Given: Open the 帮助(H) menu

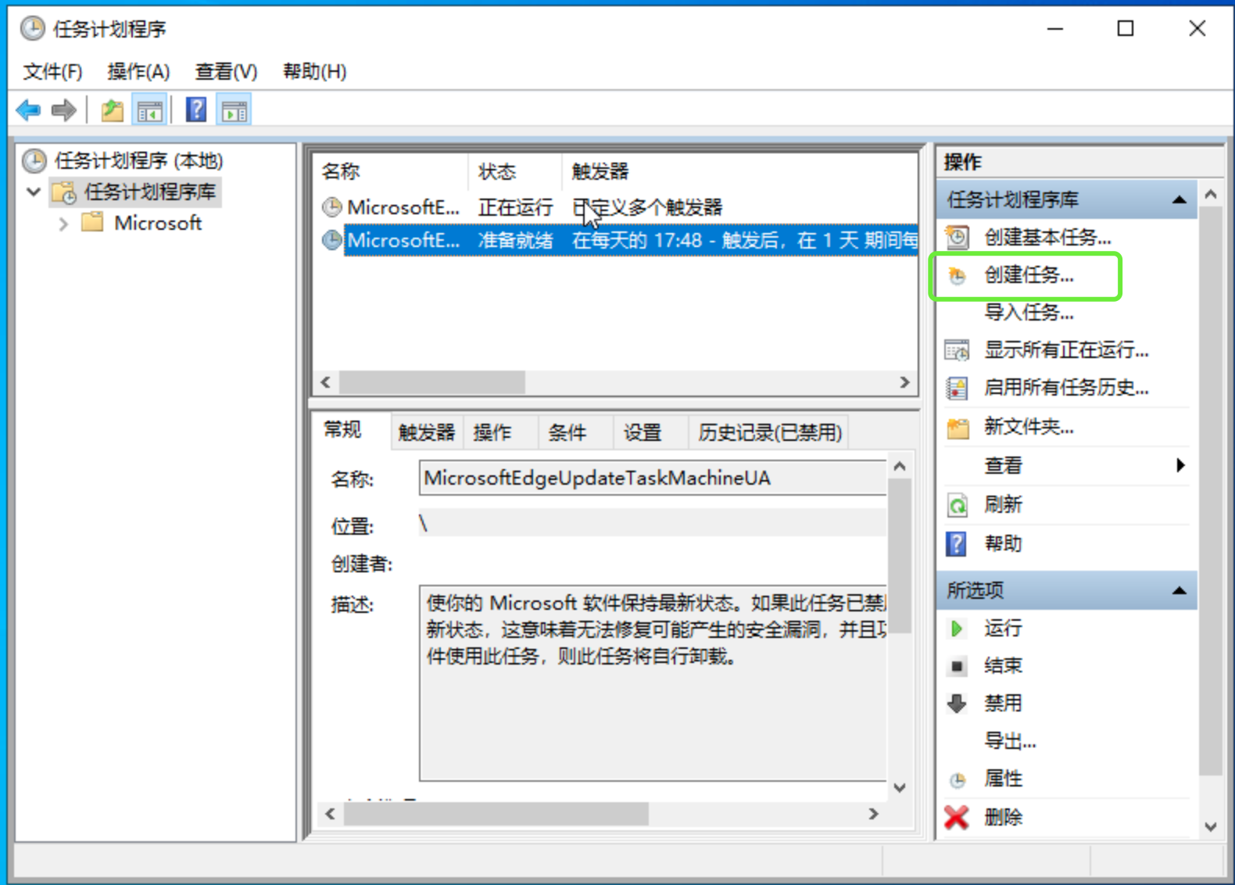Looking at the screenshot, I should pyautogui.click(x=314, y=72).
